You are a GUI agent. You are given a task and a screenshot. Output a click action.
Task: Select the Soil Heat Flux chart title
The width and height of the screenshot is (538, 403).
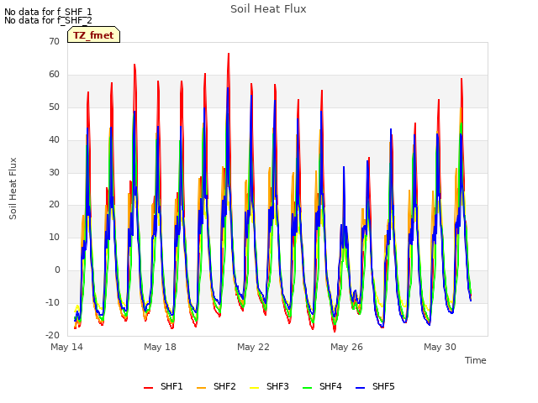268,9
